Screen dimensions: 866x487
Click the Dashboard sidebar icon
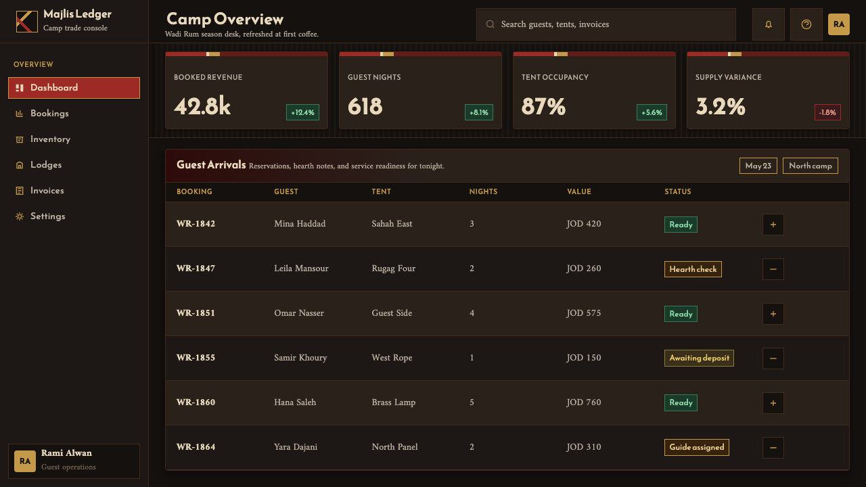click(x=20, y=88)
